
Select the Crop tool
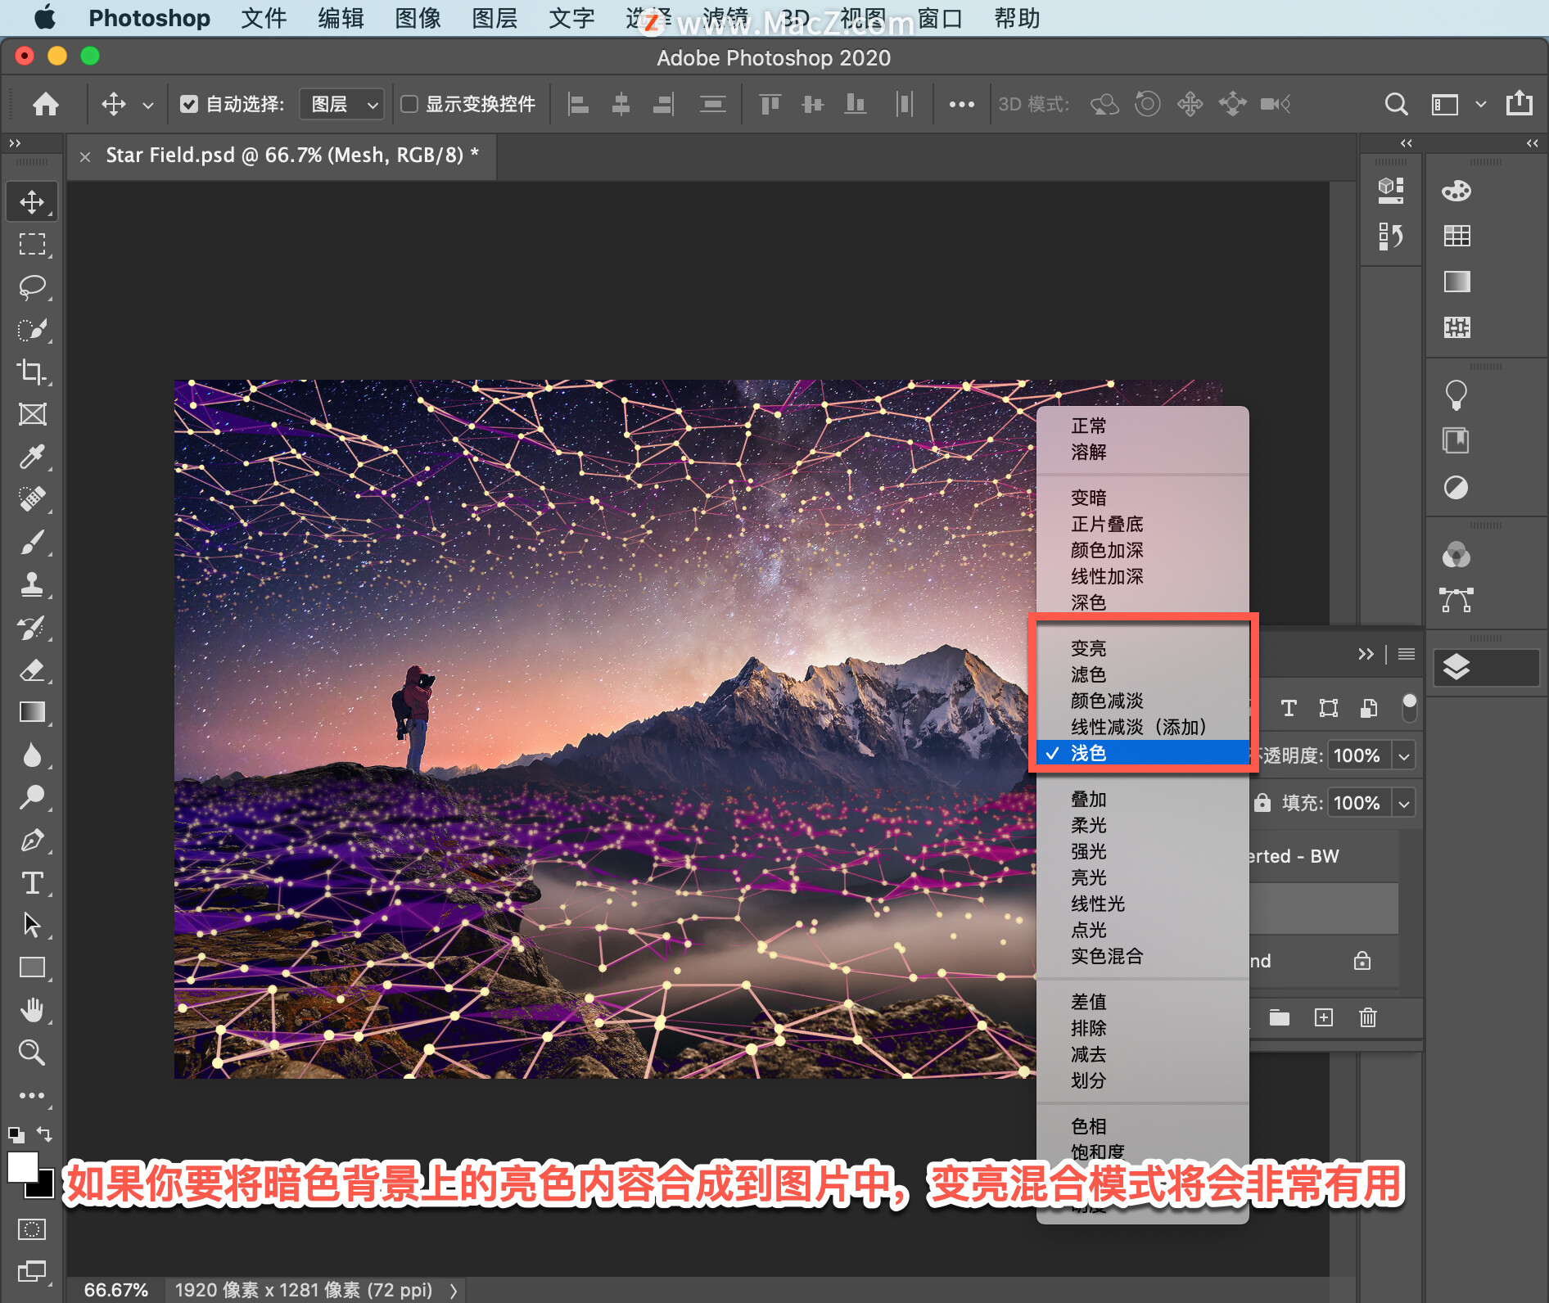coord(32,372)
